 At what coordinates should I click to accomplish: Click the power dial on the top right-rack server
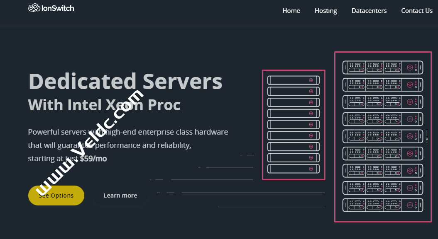[x=410, y=67]
